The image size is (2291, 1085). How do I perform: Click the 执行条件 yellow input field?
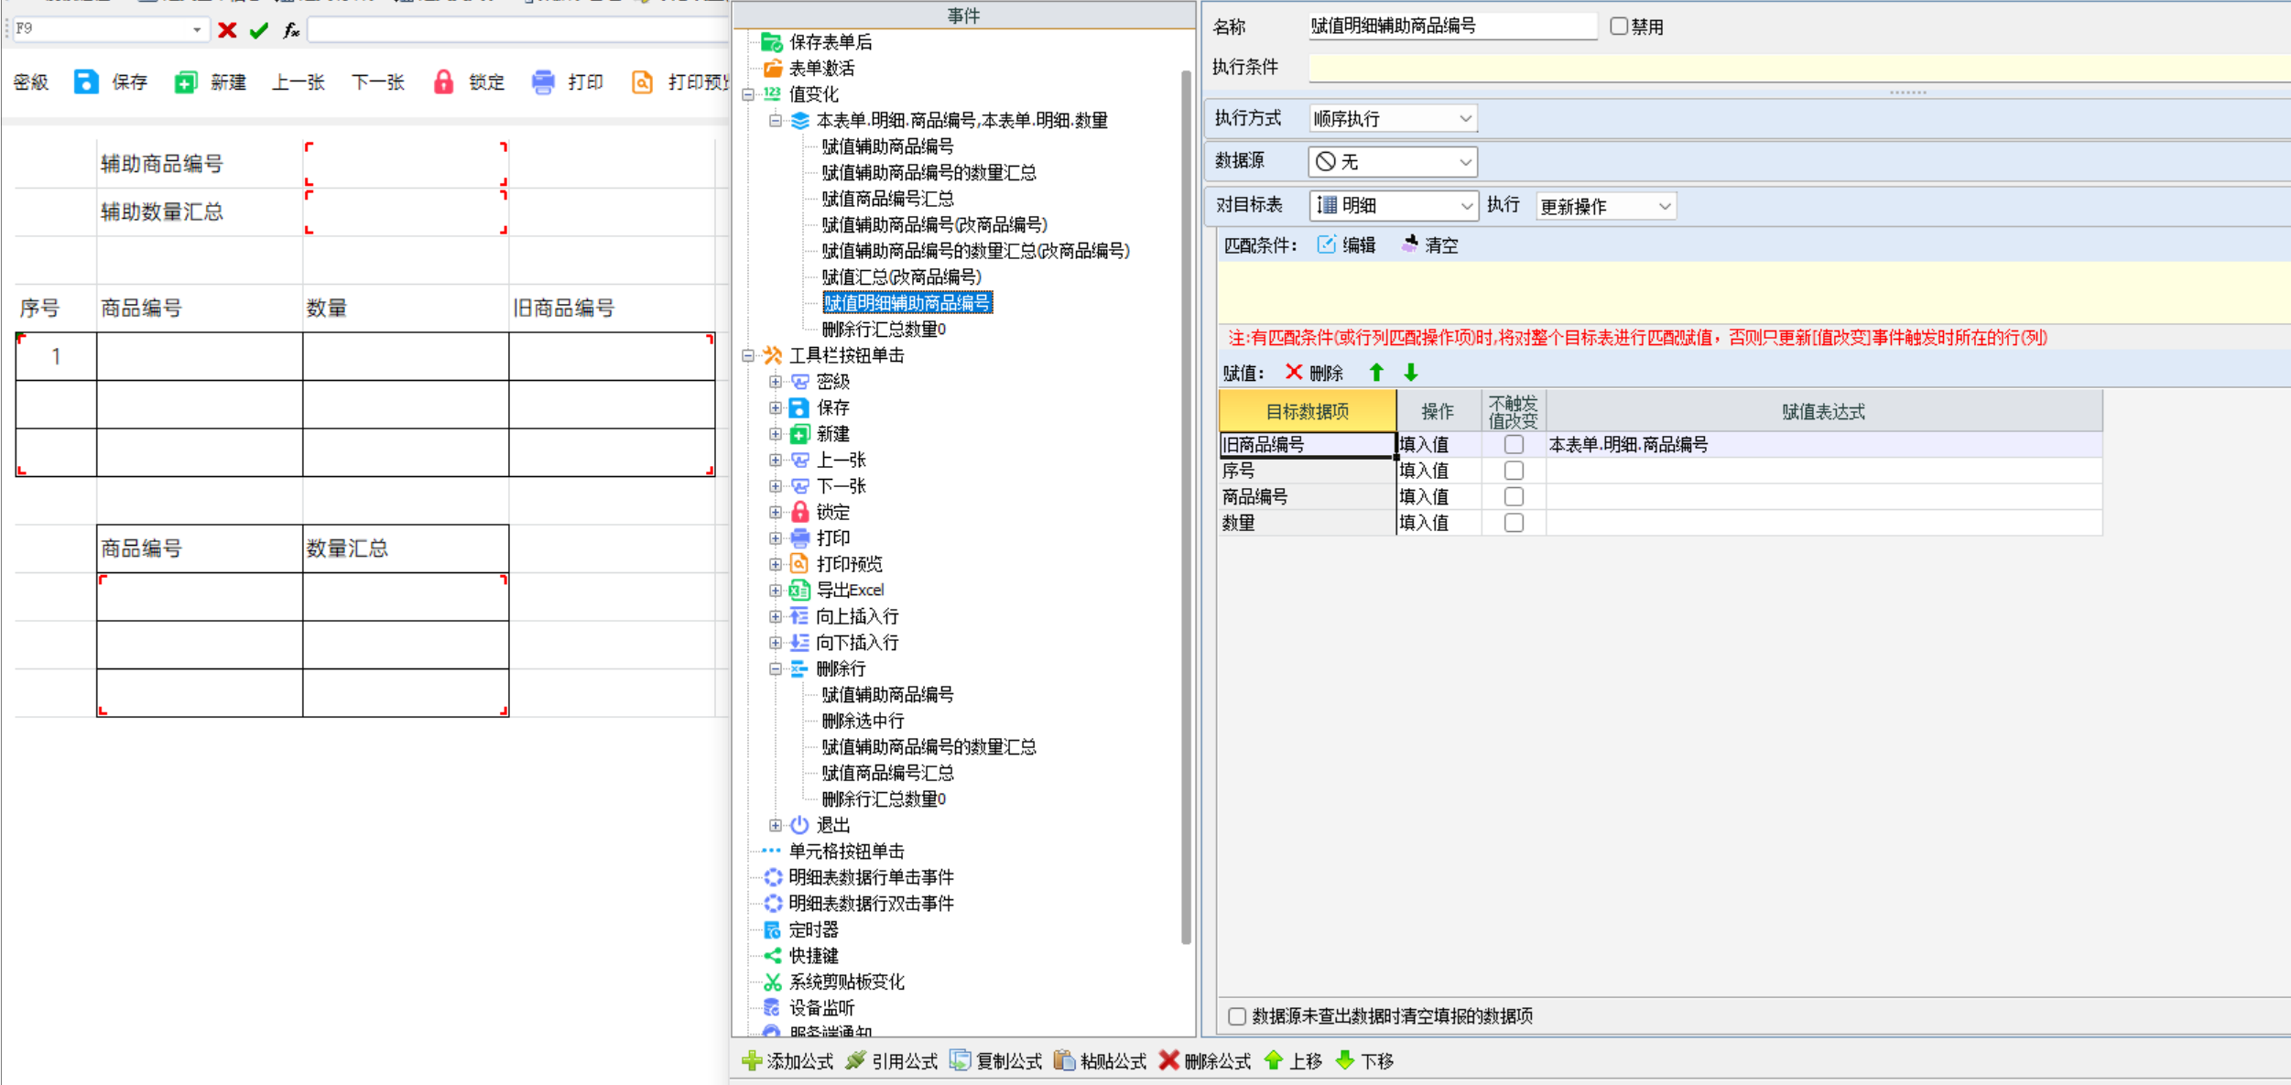pyautogui.click(x=1795, y=68)
